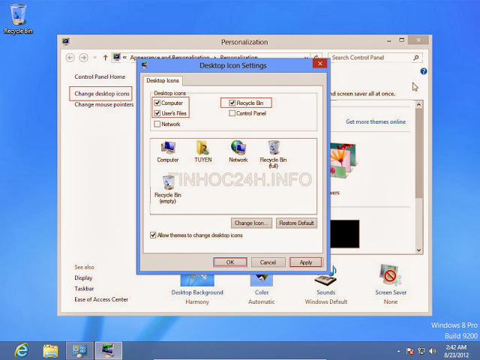
Task: Select the TUYEN user folder icon
Action: (x=202, y=151)
